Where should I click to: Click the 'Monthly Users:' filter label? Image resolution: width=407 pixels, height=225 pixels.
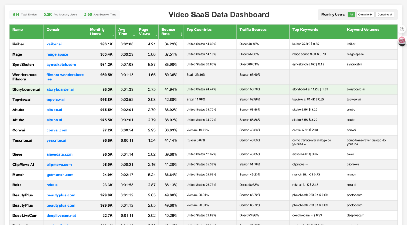pos(333,15)
